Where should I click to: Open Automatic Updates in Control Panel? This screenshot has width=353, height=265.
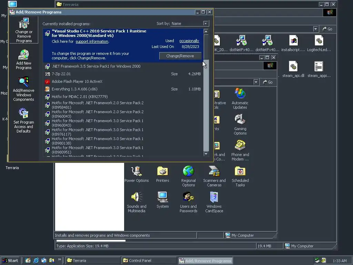[240, 99]
